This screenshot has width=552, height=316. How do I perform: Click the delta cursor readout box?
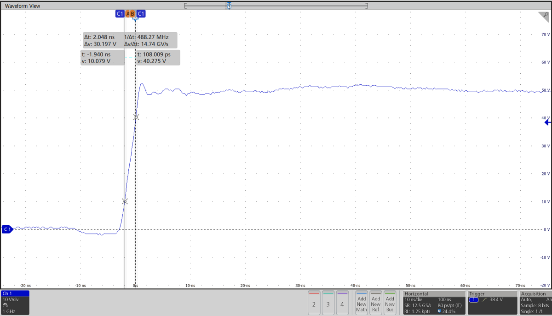[x=126, y=41]
